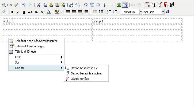Click the Find binoculars icon

click(x=71, y=5)
